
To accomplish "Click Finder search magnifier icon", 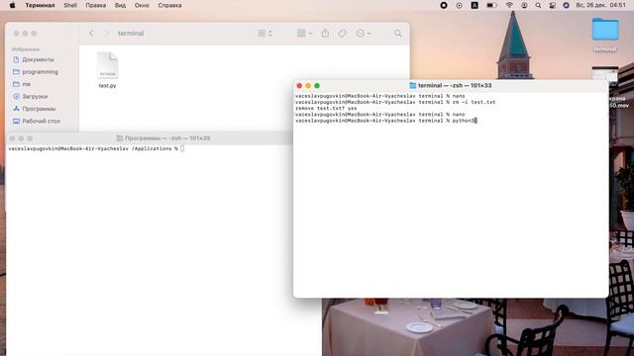I will [x=398, y=34].
